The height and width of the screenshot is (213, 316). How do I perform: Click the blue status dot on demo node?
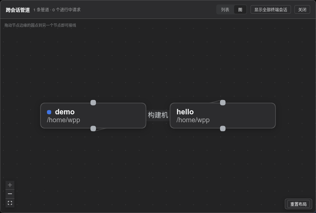pos(49,112)
